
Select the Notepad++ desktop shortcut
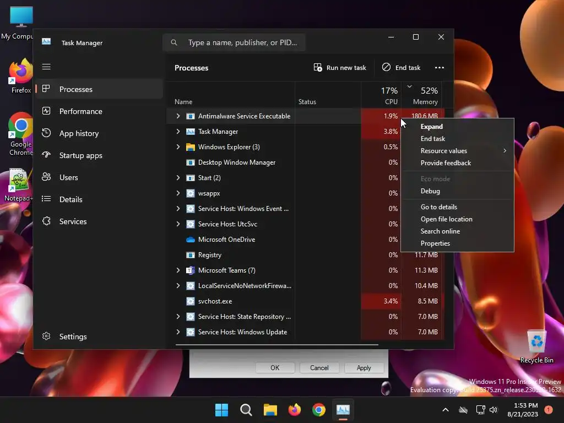coord(18,185)
